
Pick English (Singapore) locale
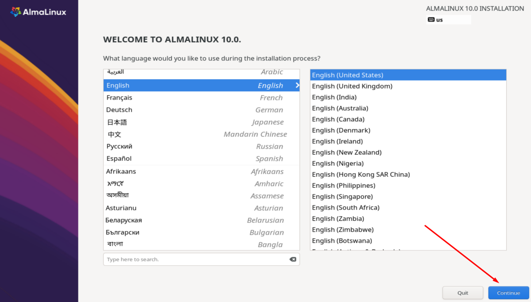[x=342, y=197]
